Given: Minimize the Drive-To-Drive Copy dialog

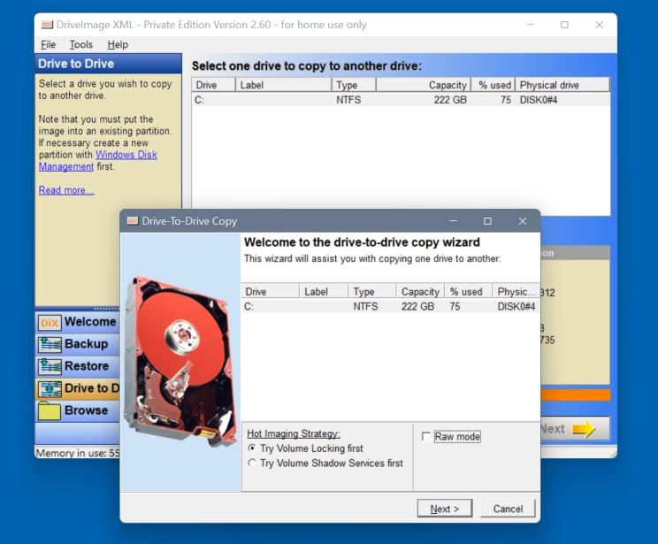Looking at the screenshot, I should pyautogui.click(x=453, y=221).
